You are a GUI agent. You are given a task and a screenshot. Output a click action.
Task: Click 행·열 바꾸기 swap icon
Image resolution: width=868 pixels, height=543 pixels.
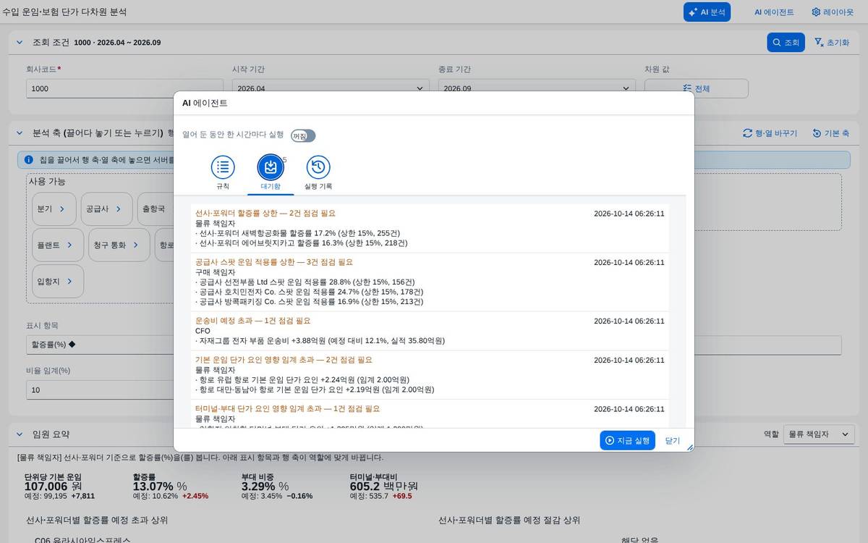pos(748,133)
